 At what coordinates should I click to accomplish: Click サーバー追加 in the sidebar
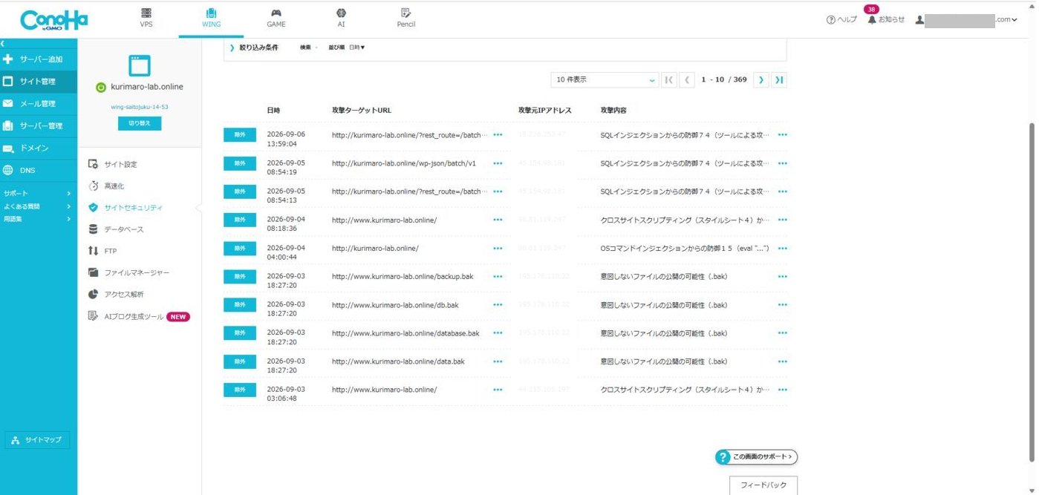coord(39,59)
